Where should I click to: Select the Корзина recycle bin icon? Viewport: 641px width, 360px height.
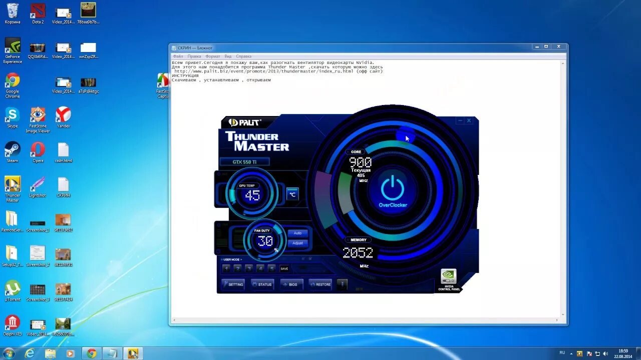tap(13, 13)
